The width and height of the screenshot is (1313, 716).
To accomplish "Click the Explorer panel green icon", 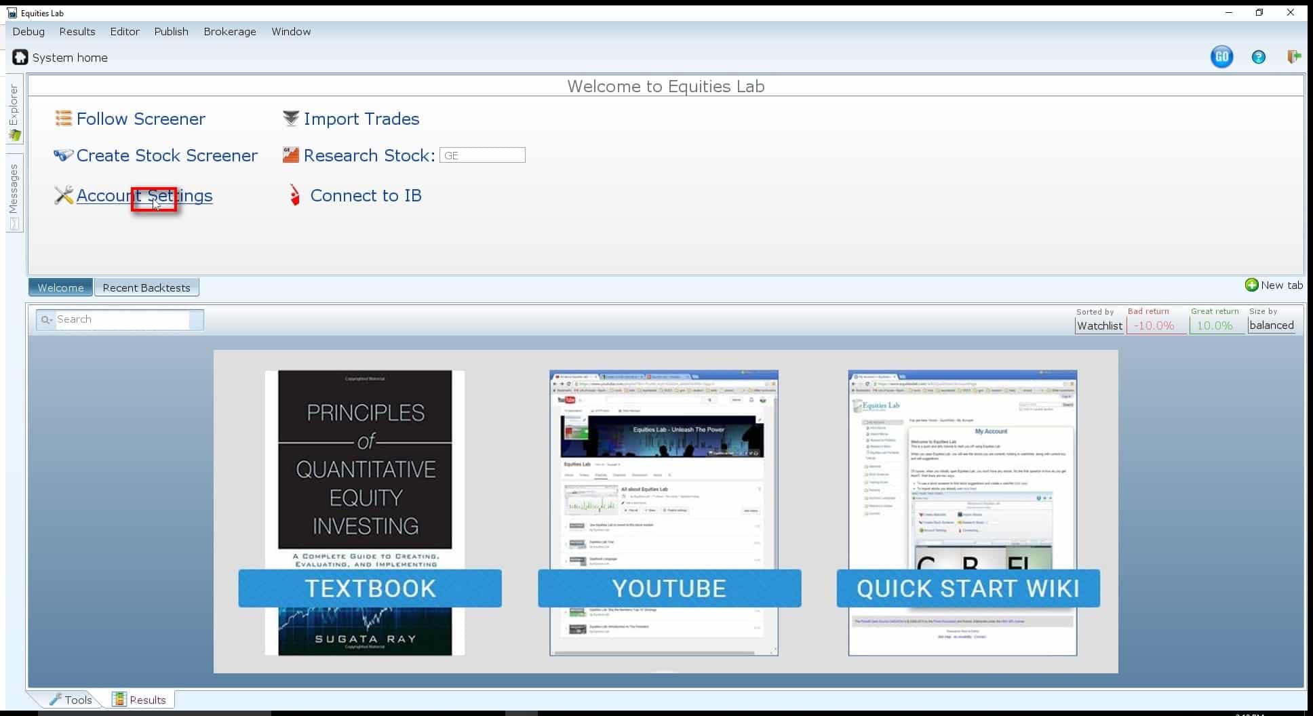I will tap(14, 136).
